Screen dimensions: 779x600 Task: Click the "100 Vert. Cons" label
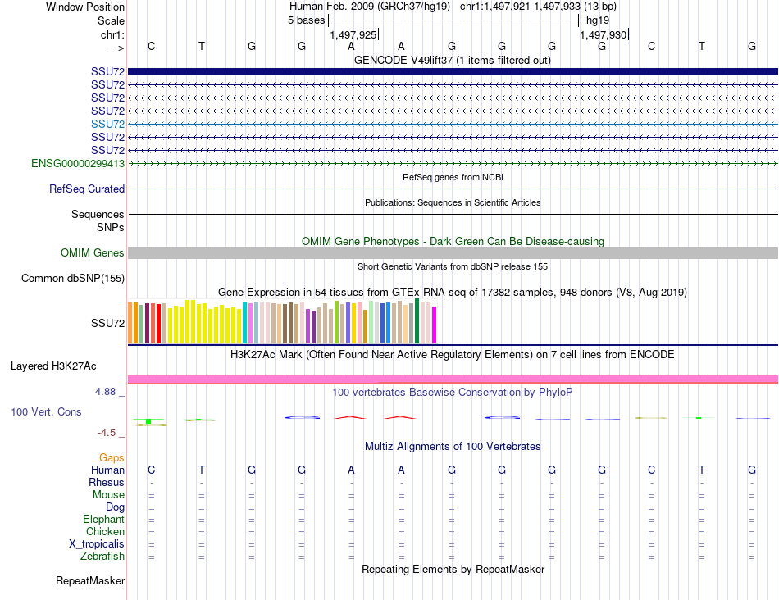point(46,411)
